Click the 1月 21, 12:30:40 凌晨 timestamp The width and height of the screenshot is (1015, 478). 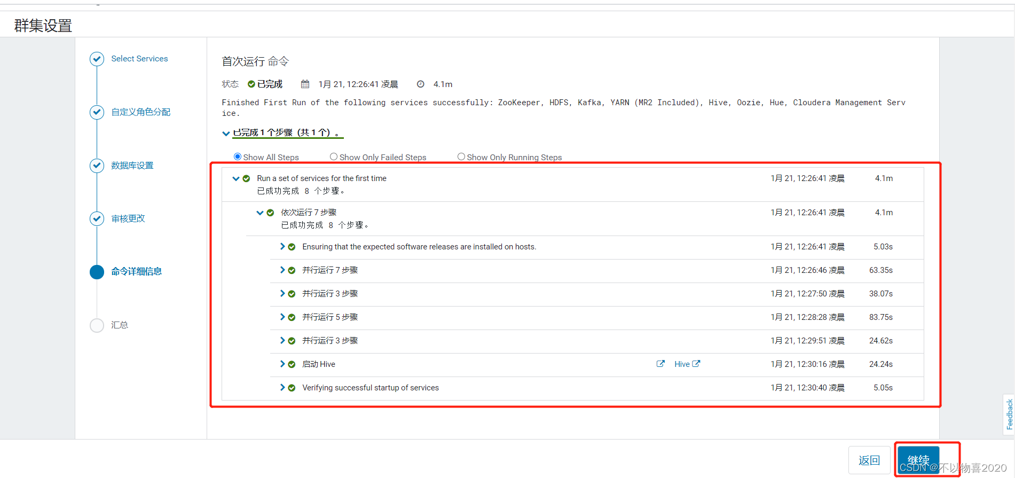[808, 388]
